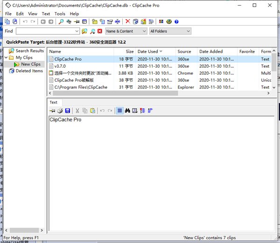Toggle the word wrap button in the Text toolbar
This screenshot has width=280, height=243.
point(119,111)
